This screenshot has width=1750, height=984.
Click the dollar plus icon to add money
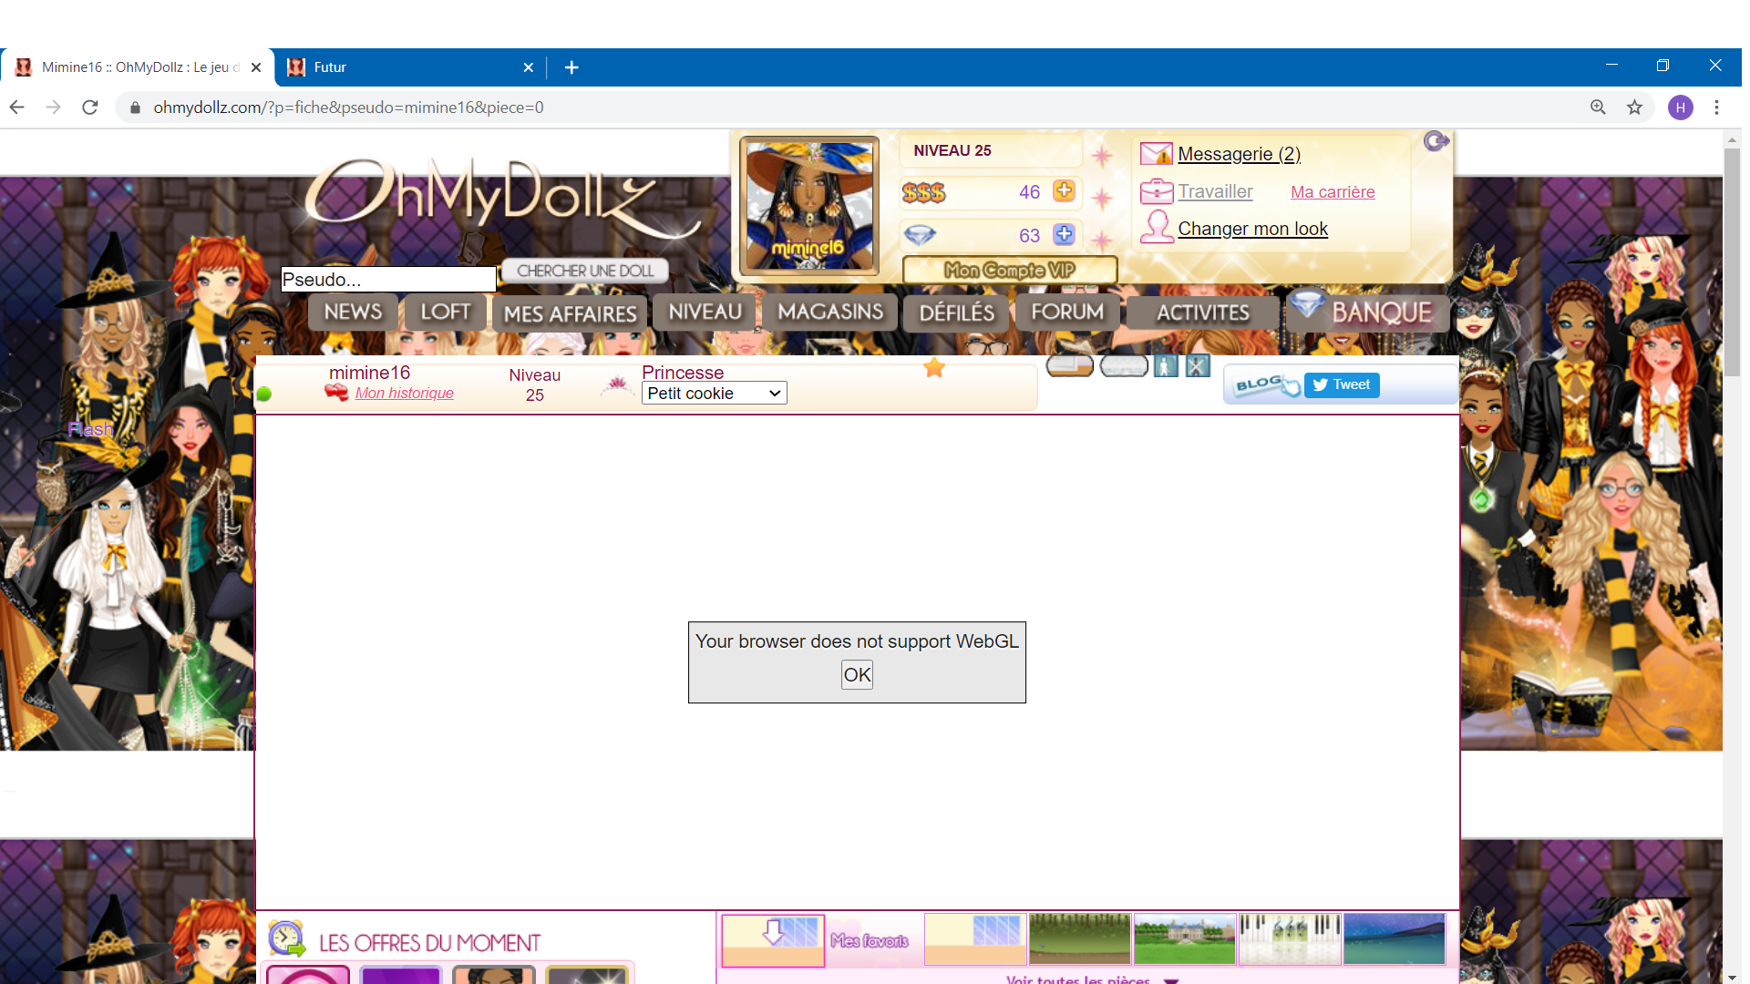coord(1063,190)
